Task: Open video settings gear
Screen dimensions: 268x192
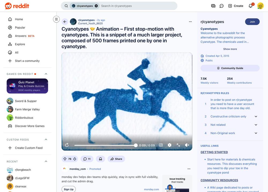Action: [x=169, y=145]
